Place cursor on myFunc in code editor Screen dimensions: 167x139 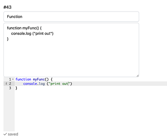[x=39, y=79]
